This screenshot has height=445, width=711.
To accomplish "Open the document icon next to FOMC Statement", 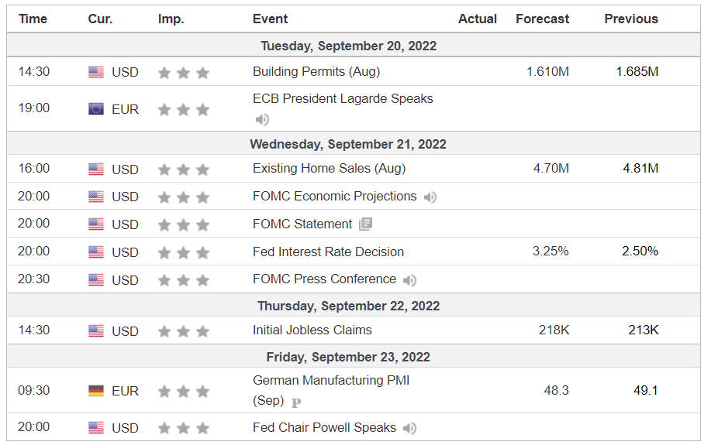I will [365, 224].
